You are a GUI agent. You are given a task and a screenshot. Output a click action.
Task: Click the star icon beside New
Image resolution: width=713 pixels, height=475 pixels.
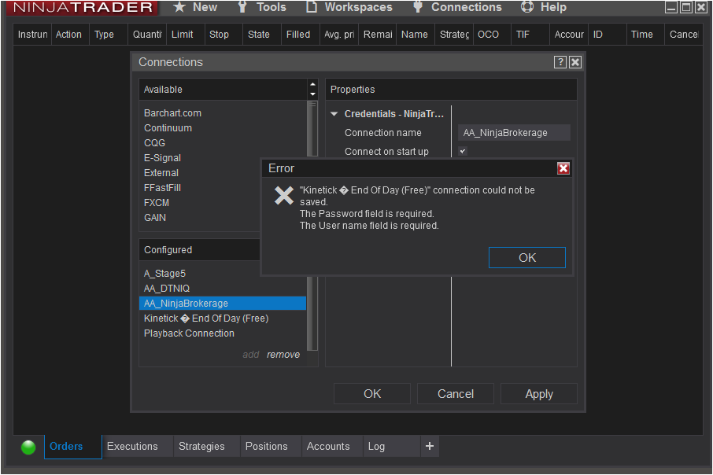tap(179, 7)
